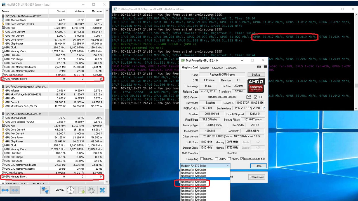Viewport: 358px width, 201px height.
Task: Select the GPU VRM Voltage In (VIN/+12V) row
Action: [x=53, y=94]
